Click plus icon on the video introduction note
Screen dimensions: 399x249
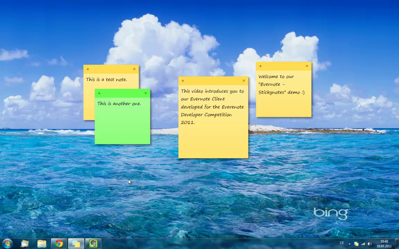(x=183, y=81)
